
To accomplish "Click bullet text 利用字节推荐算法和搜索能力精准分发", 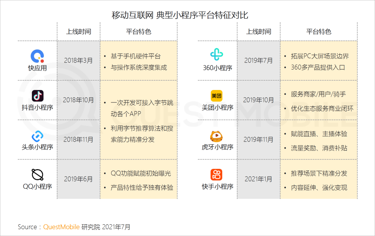I will (142, 134).
